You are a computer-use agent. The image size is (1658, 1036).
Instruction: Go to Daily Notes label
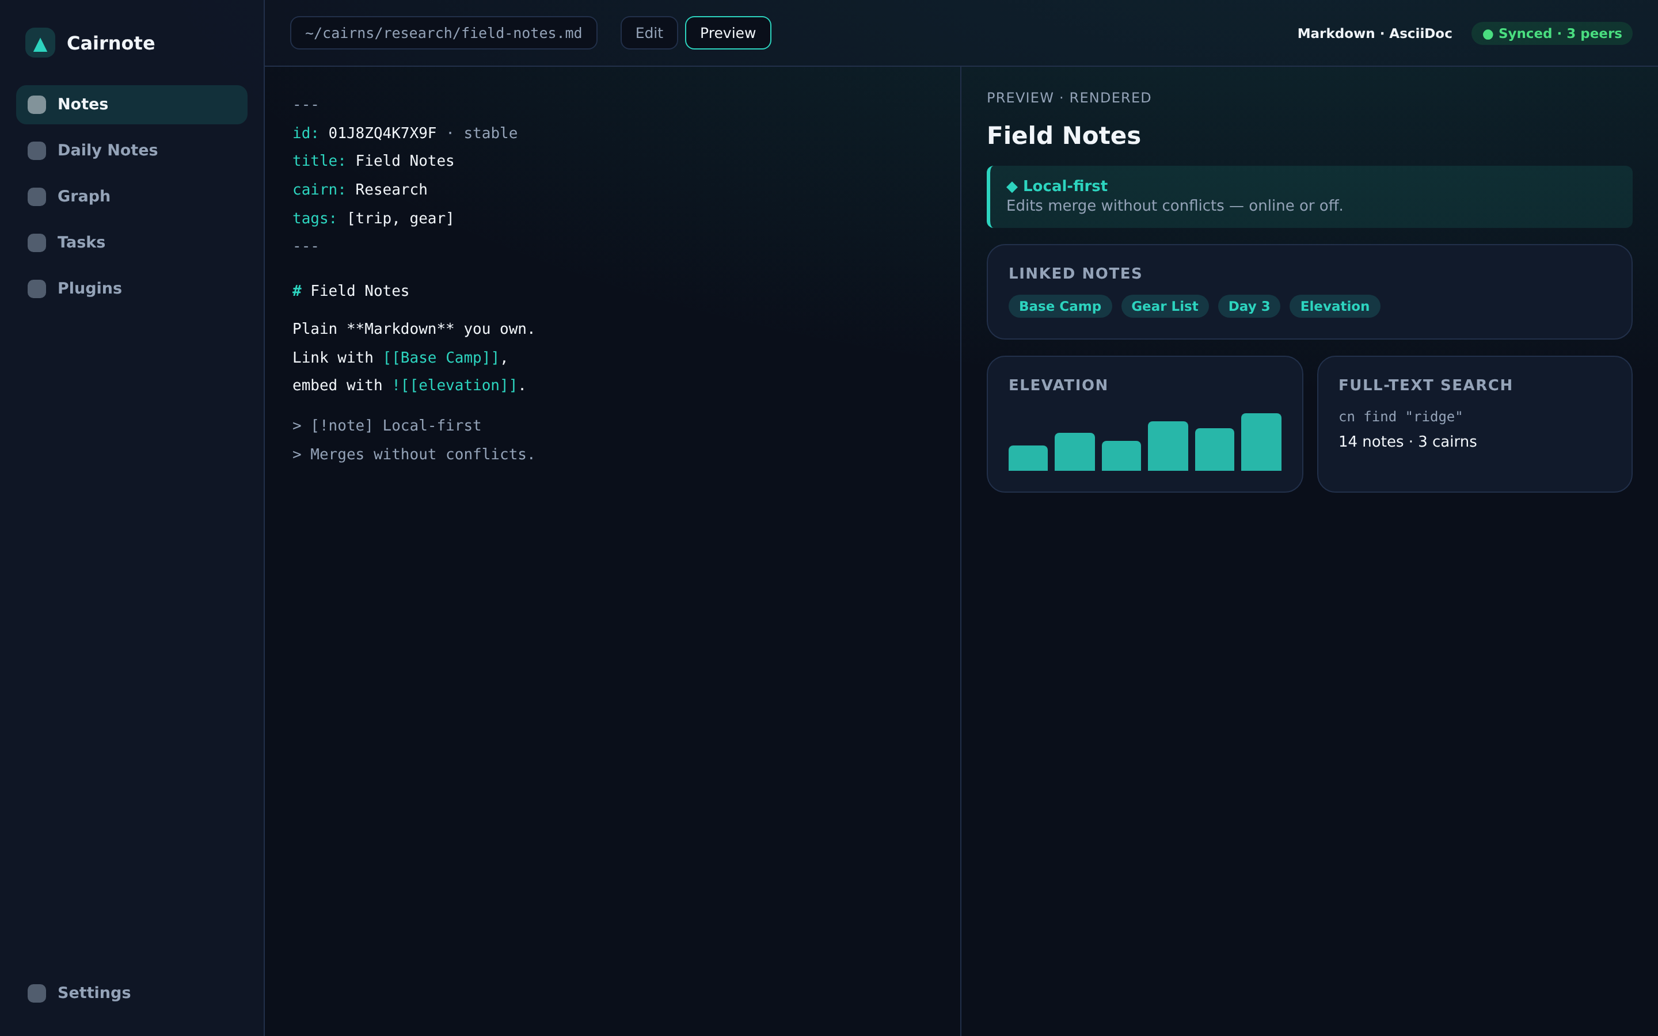[108, 150]
